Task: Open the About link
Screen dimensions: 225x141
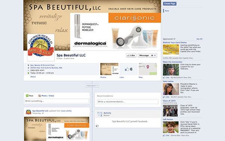Action: click(33, 77)
